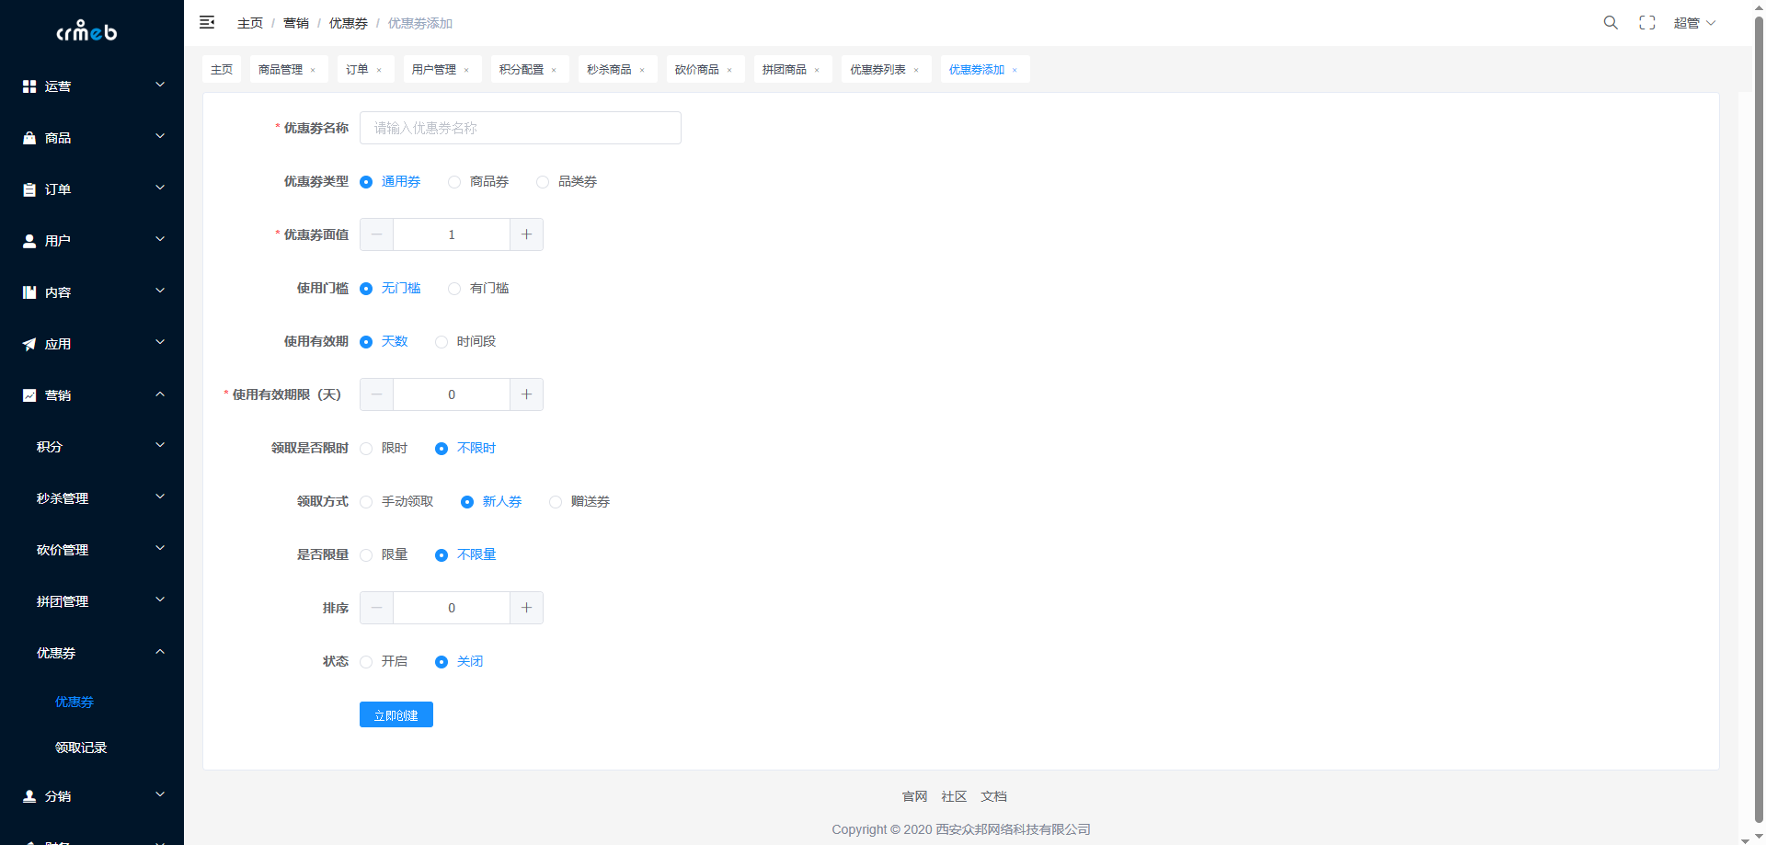1766x845 pixels.
Task: Set status to 开启 radio button
Action: pos(366,662)
